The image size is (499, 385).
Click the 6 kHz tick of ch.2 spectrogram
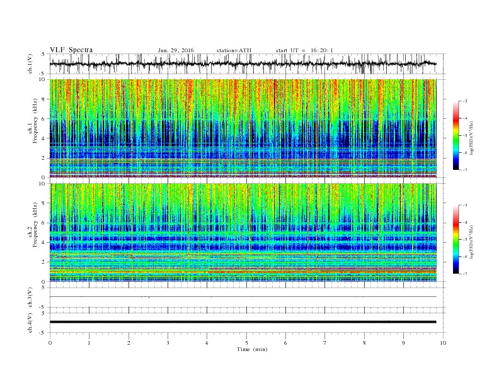tap(44, 223)
